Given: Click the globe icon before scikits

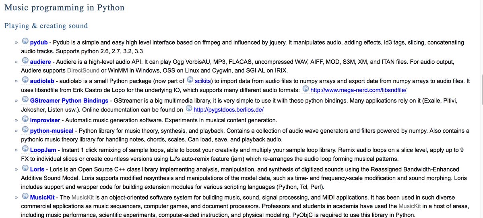Looking at the screenshot, I should pos(190,80).
